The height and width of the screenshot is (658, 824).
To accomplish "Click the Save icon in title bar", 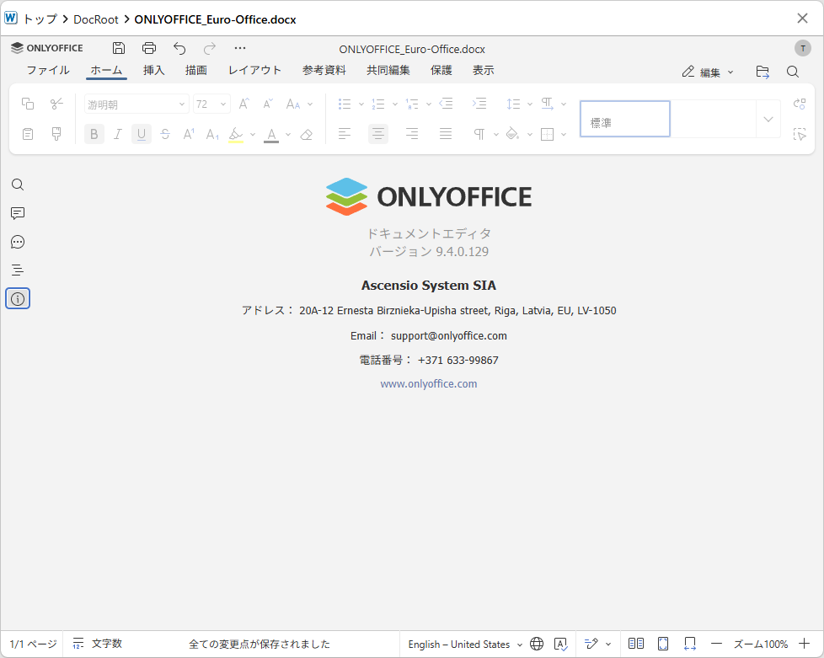I will coord(119,48).
